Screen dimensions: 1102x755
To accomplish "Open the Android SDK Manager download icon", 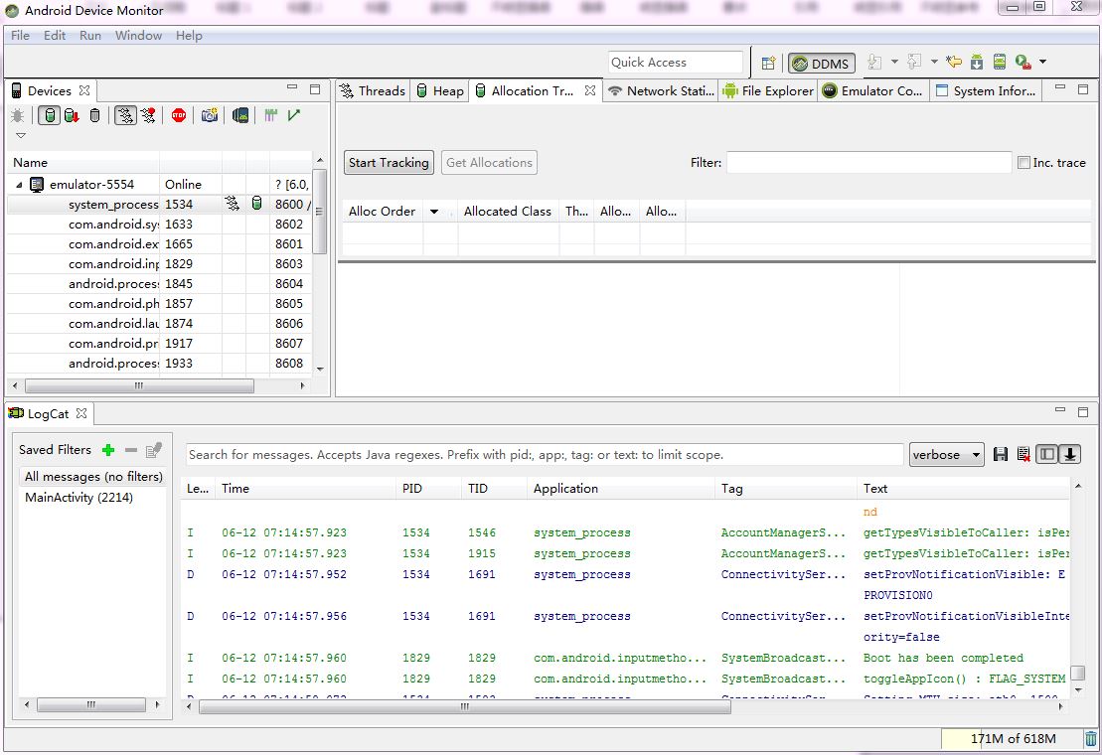I will [977, 62].
